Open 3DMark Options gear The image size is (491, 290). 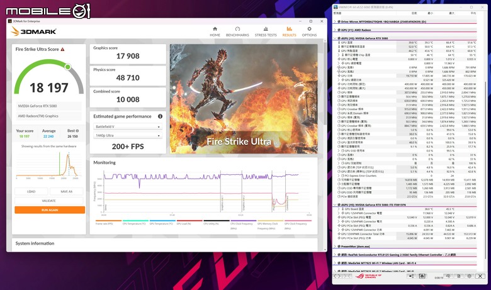pos(309,31)
